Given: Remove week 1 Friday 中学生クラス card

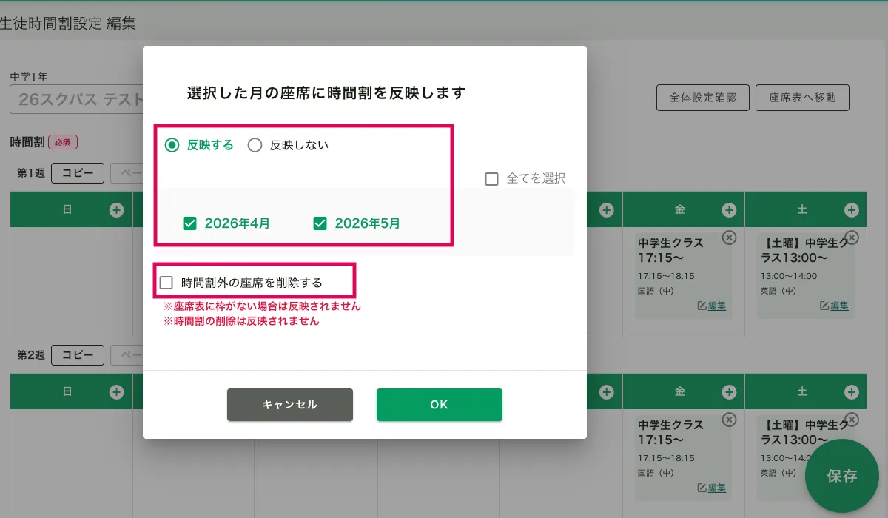Looking at the screenshot, I should (x=729, y=238).
